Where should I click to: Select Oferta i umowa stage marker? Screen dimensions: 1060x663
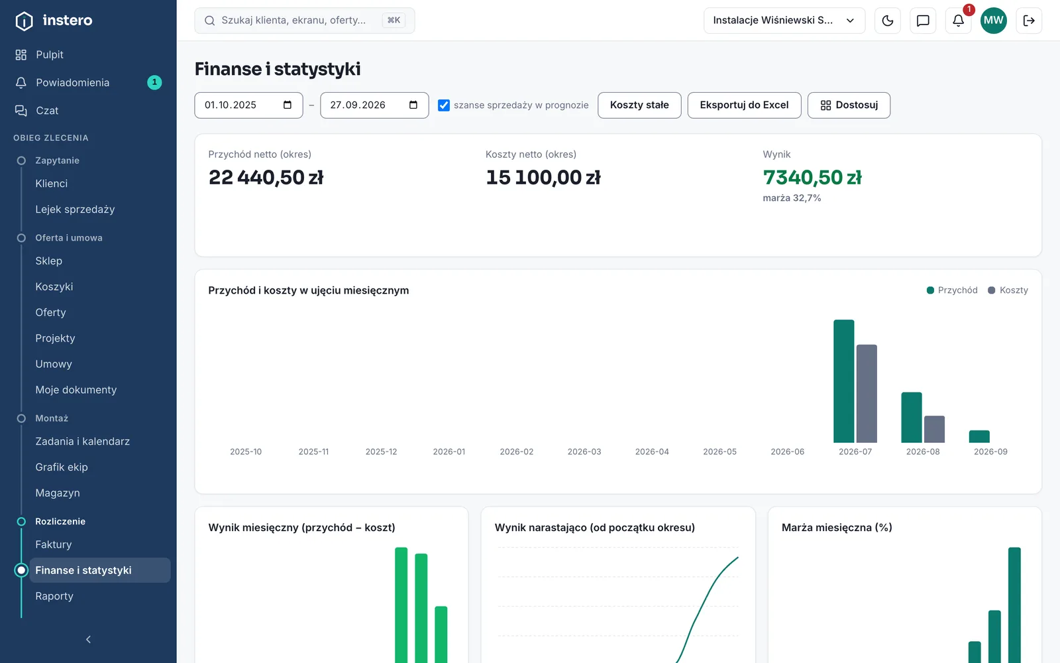(x=21, y=237)
